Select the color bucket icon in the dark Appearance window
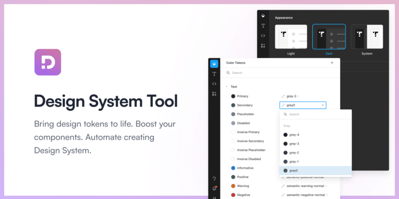Screen dimensions: 399x199 263,16
